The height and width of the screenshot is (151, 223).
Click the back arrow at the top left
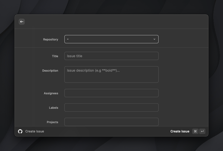point(22,22)
